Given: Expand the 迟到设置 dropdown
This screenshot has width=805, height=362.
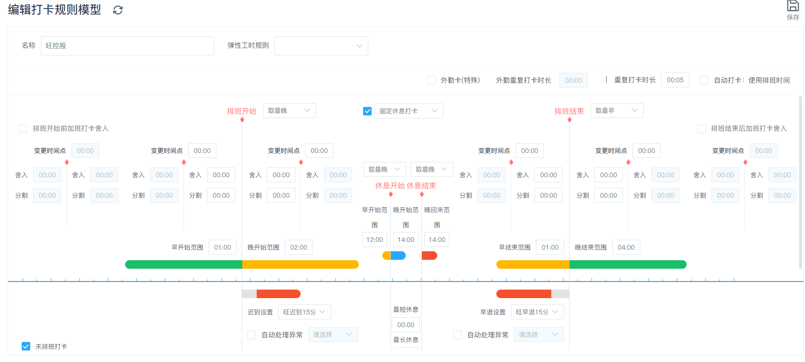Looking at the screenshot, I should [304, 312].
